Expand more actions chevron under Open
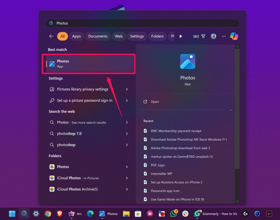280x220 pixels. pyautogui.click(x=231, y=110)
